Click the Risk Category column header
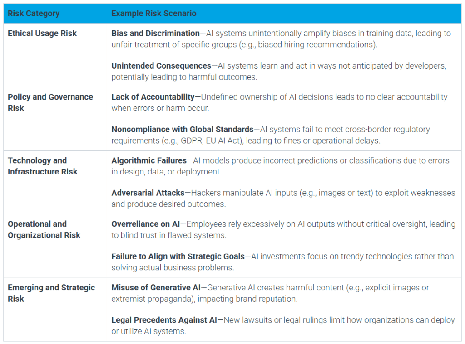This screenshot has height=344, width=465. point(34,13)
